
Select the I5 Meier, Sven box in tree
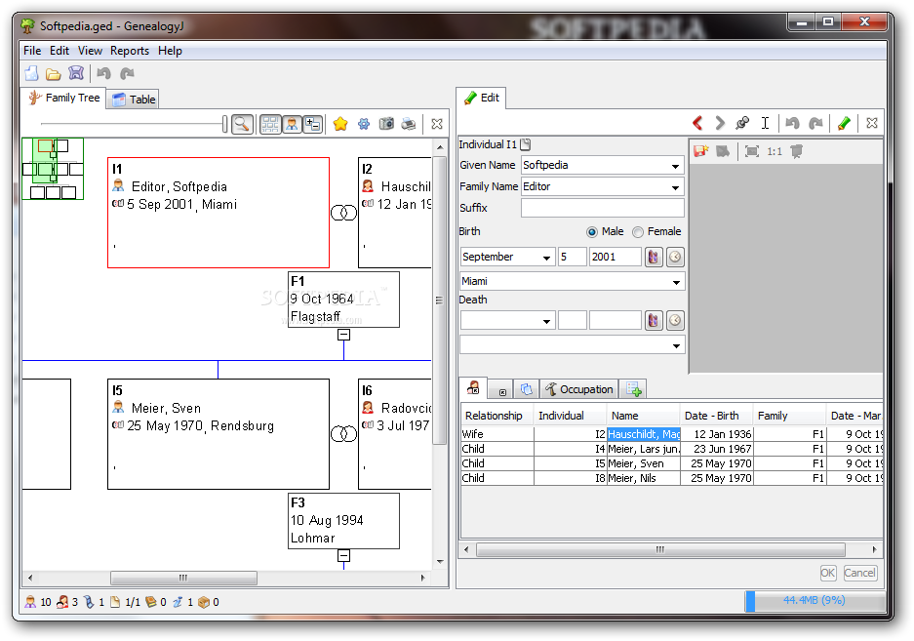218,434
